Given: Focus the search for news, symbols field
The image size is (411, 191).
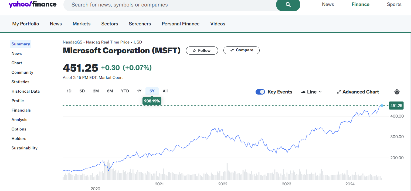Looking at the screenshot, I should [x=170, y=5].
